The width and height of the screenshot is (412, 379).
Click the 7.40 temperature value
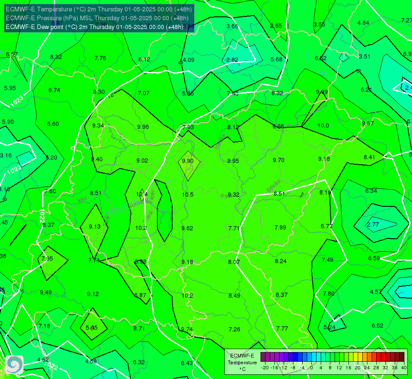pyautogui.click(x=233, y=93)
